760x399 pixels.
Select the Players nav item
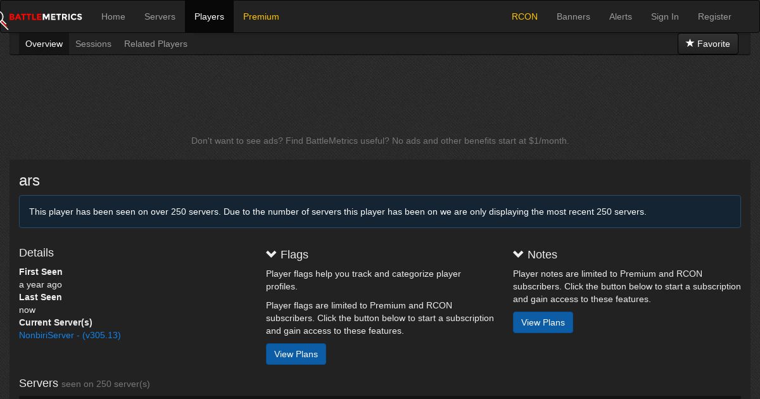(x=209, y=16)
